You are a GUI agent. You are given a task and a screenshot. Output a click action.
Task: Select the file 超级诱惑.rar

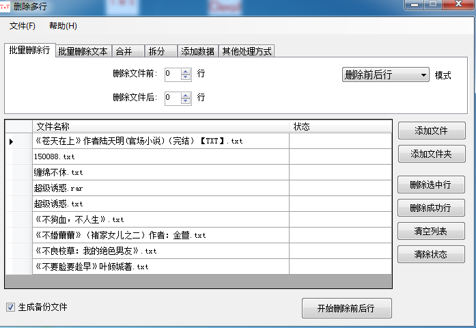pos(160,189)
